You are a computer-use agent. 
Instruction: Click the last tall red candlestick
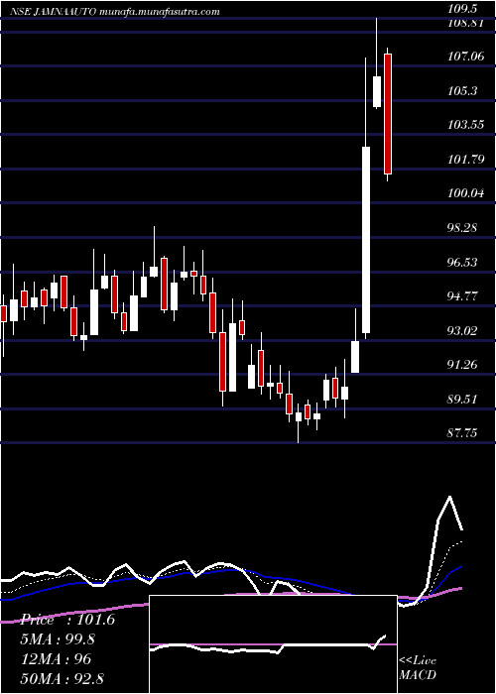click(x=388, y=114)
